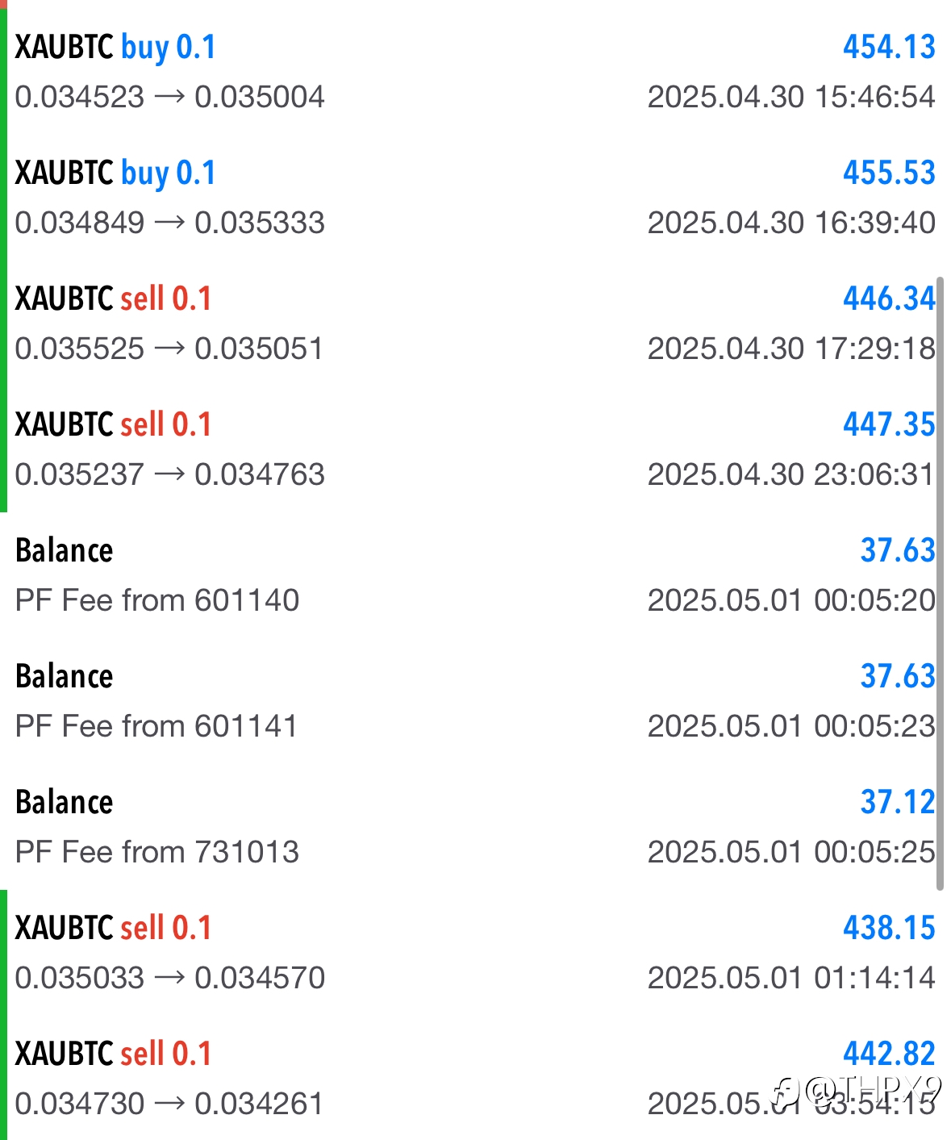Open the XAUBTC buy trade with profit 454.13
Image resolution: width=951 pixels, height=1140 pixels.
[x=475, y=72]
